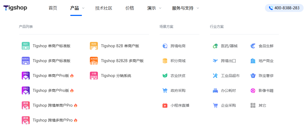The height and width of the screenshot is (138, 306).
Task: Open the 跨境出口 industry link
Action: click(228, 61)
